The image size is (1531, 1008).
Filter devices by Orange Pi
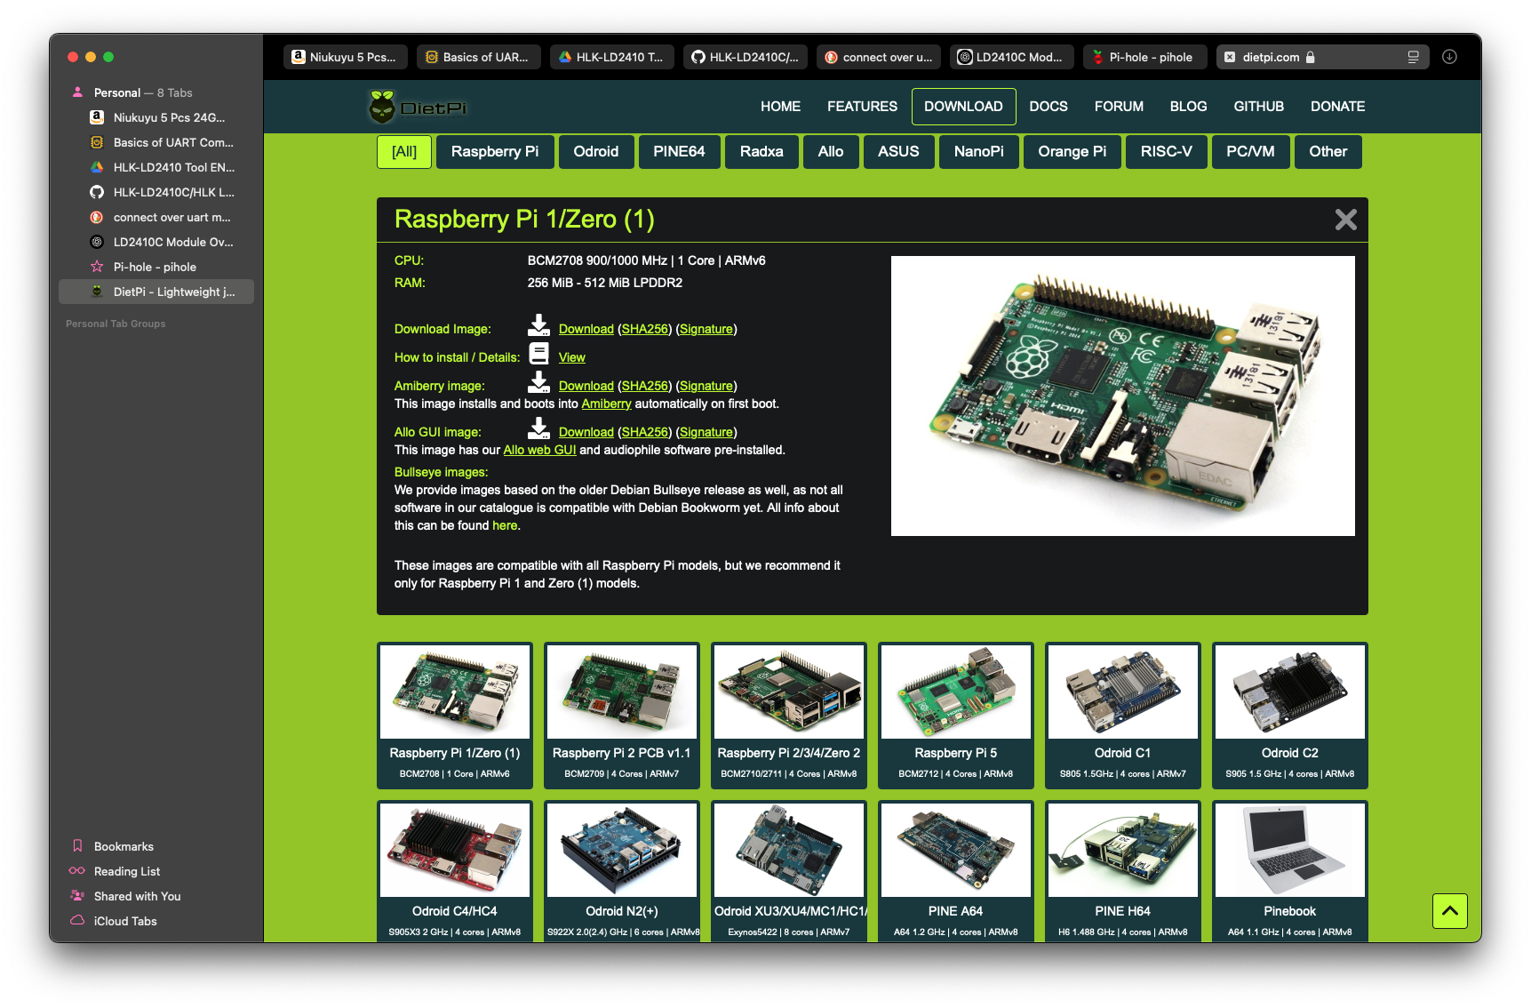click(x=1072, y=152)
